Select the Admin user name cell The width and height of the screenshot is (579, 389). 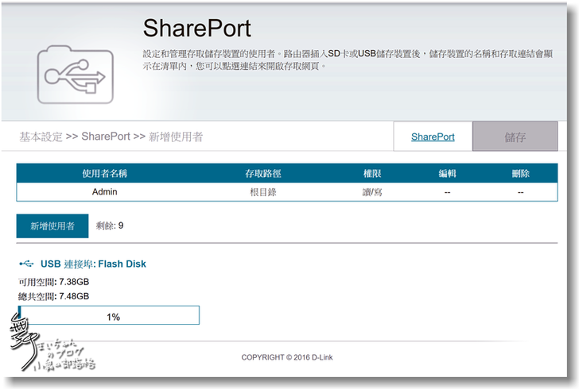104,191
